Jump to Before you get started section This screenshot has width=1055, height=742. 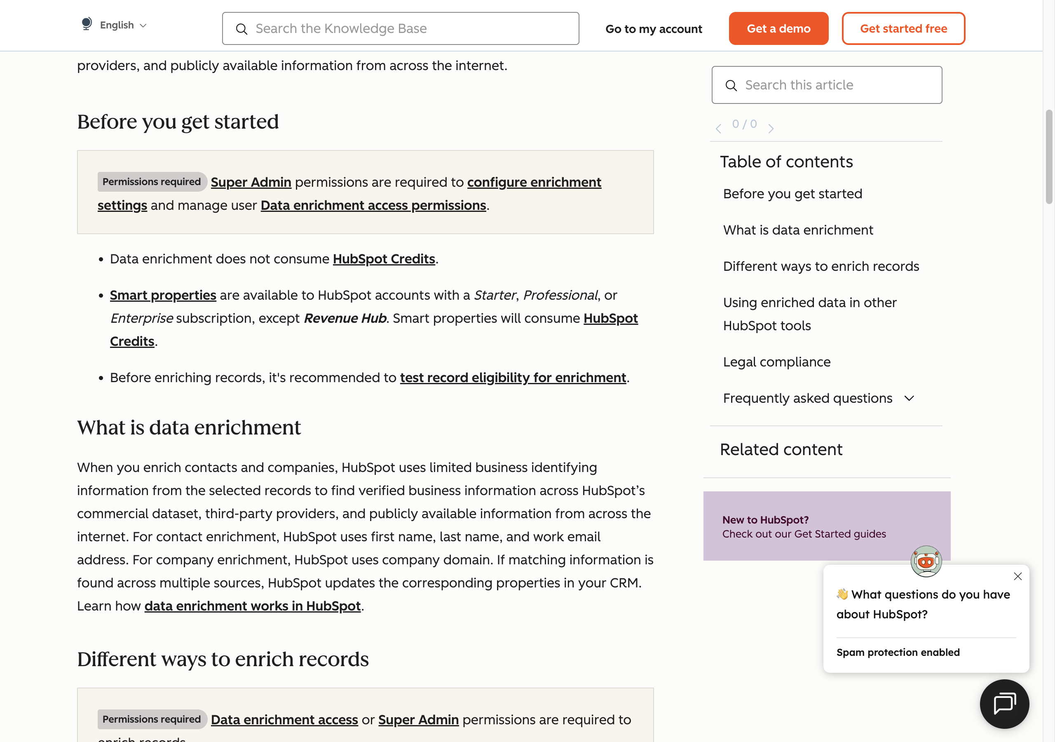(792, 194)
